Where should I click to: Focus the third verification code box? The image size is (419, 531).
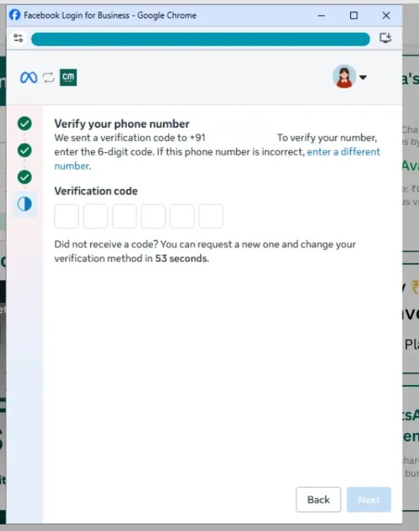pos(124,216)
